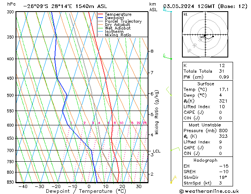Click the date header '03.05.2024 12GMT'

tap(189, 6)
